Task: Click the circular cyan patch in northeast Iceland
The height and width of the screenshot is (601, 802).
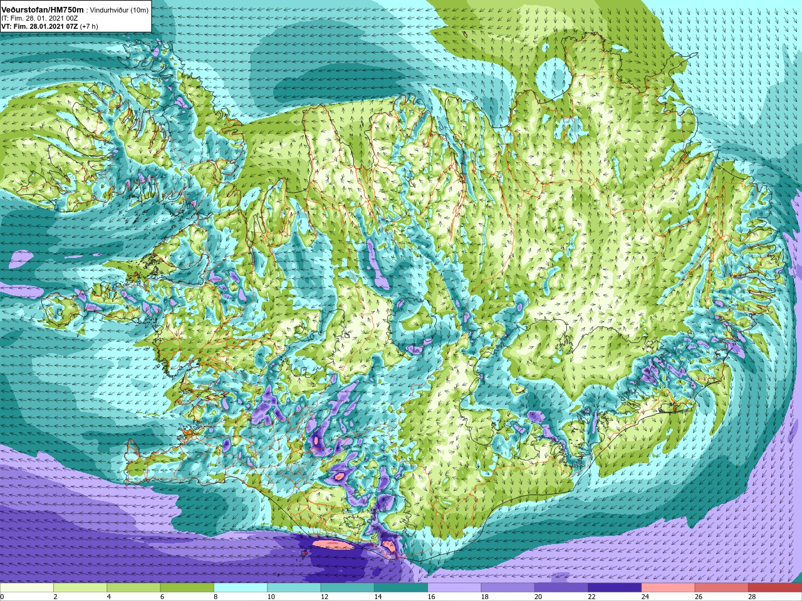Action: (x=555, y=79)
